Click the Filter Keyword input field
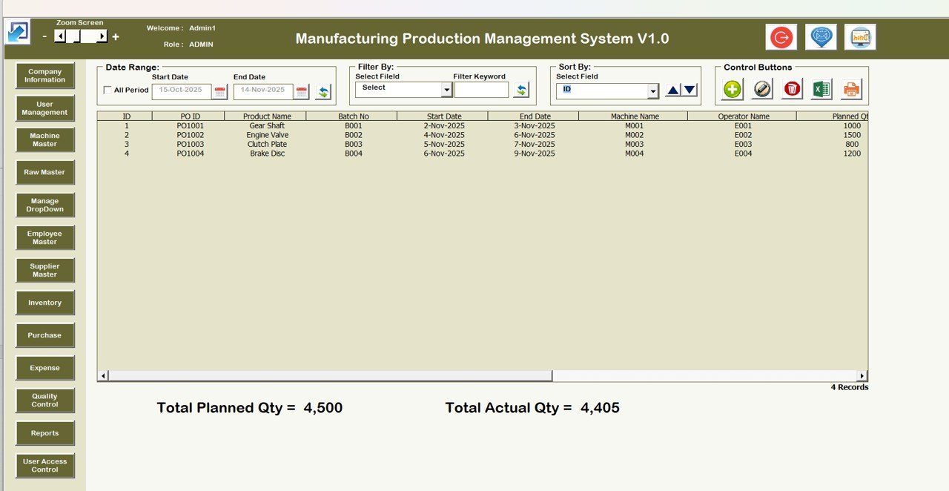This screenshot has width=949, height=491. coord(481,90)
